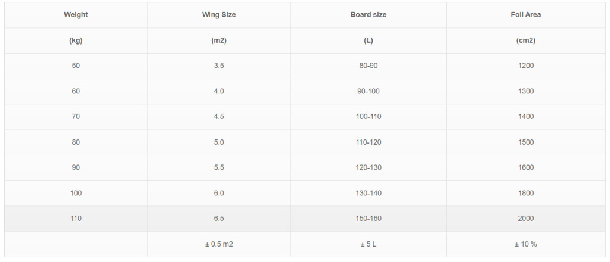This screenshot has width=610, height=262.
Task: Select the 100-110 board size cell
Action: click(368, 117)
